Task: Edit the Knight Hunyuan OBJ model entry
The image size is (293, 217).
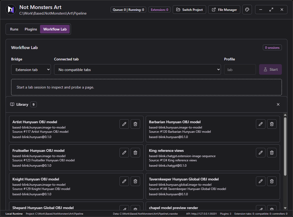Action: [x=124, y=181]
